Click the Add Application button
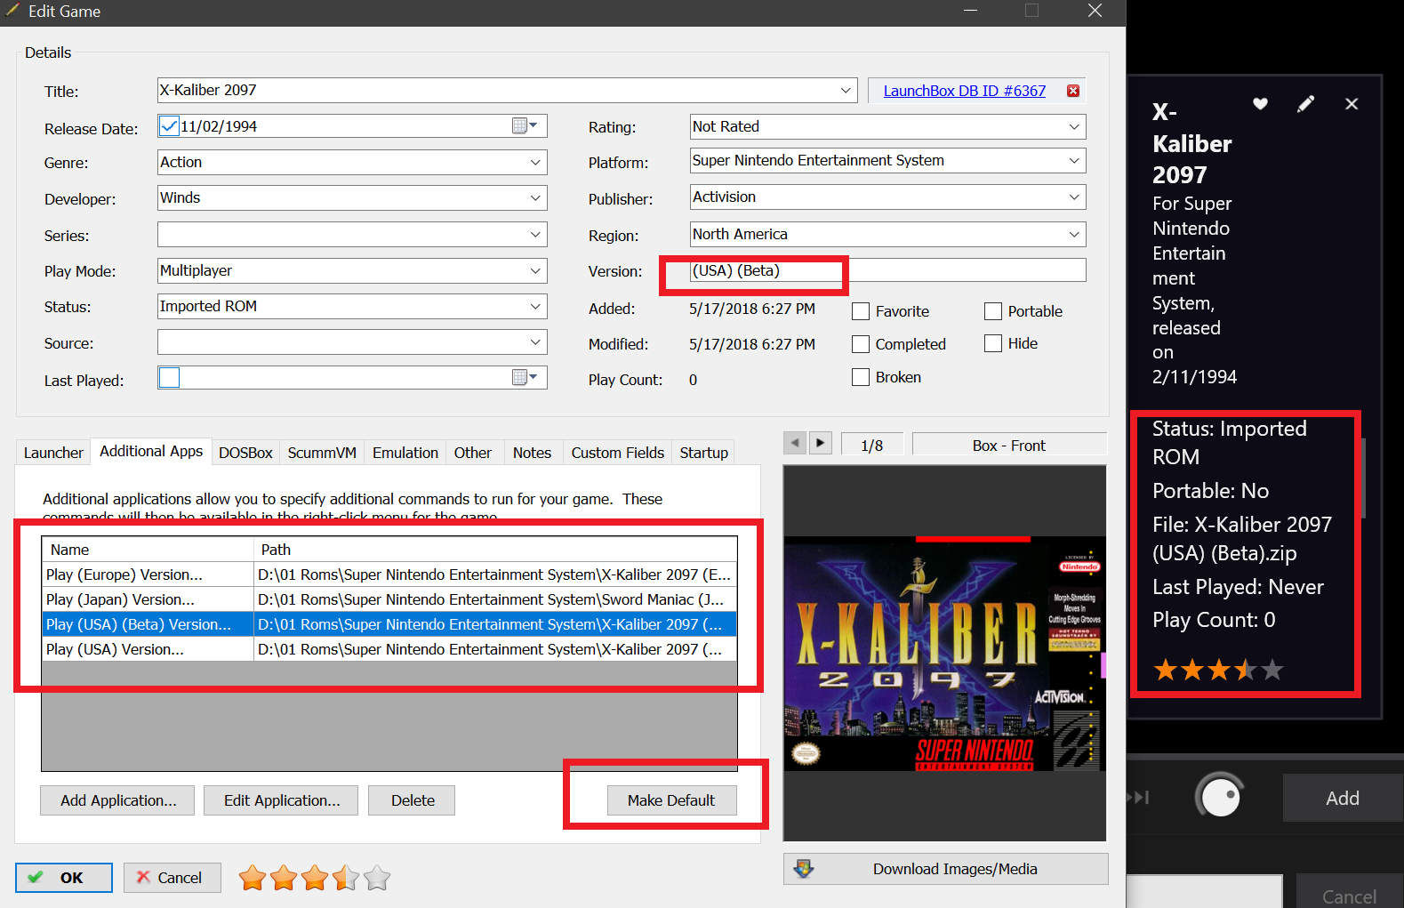Image resolution: width=1404 pixels, height=908 pixels. (118, 800)
